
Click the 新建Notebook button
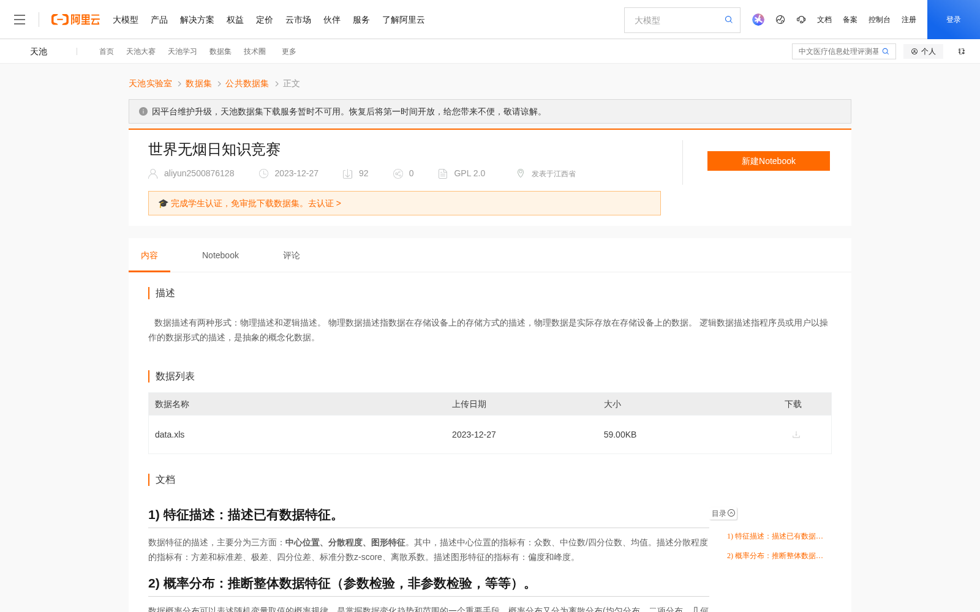pyautogui.click(x=769, y=161)
